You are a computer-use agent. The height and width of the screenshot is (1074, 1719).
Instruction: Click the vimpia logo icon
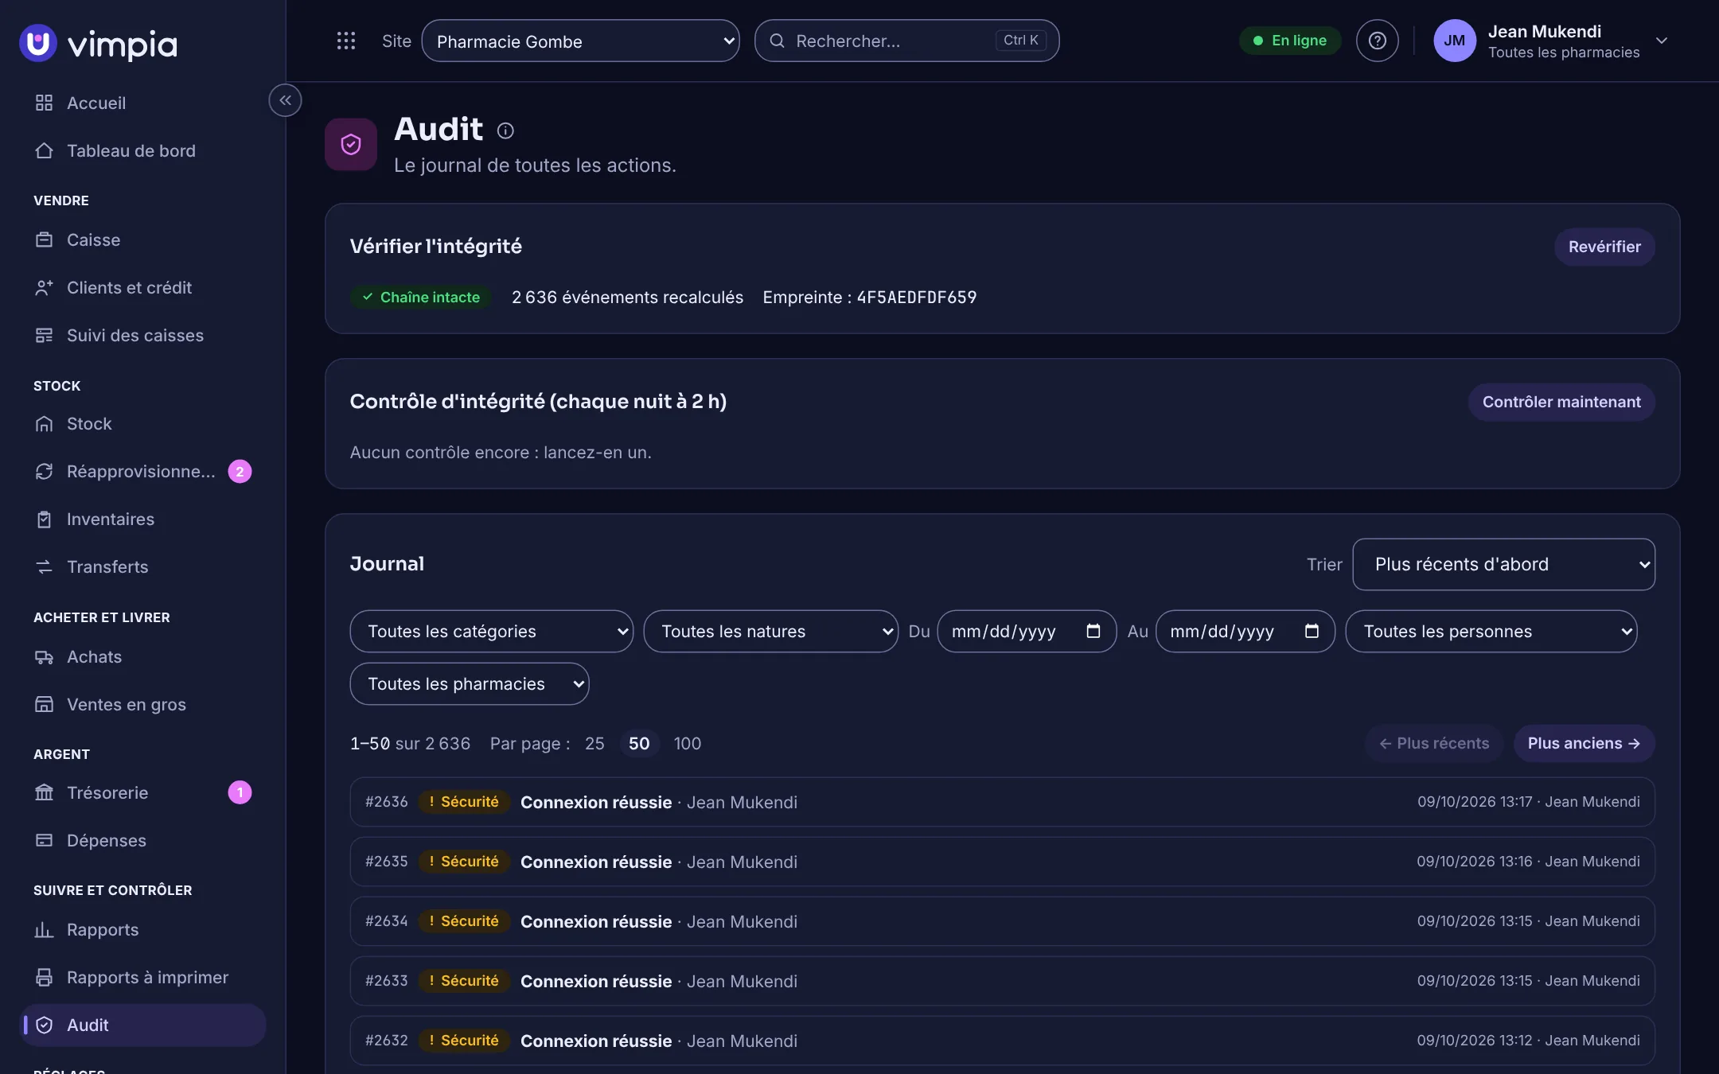tap(38, 43)
